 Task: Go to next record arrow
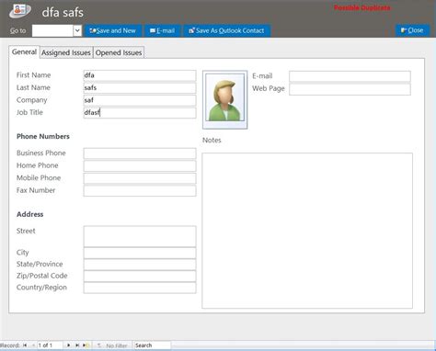[68, 345]
